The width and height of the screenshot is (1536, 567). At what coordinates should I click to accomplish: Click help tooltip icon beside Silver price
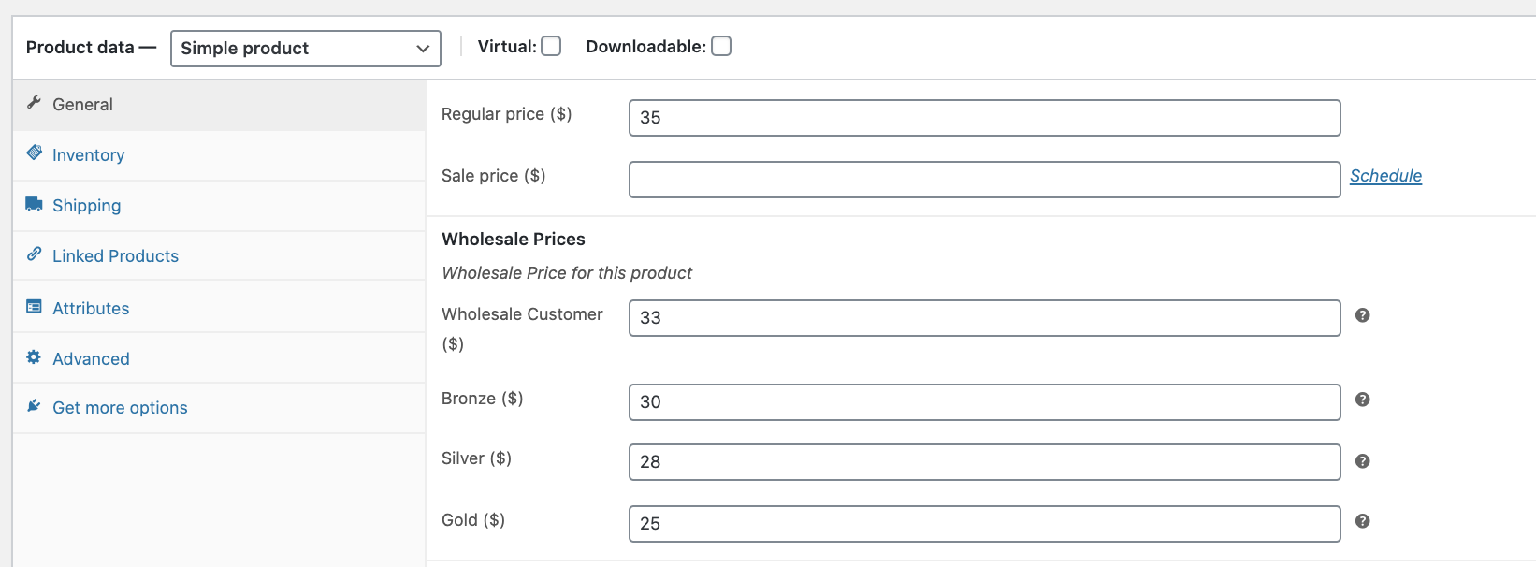click(x=1362, y=461)
